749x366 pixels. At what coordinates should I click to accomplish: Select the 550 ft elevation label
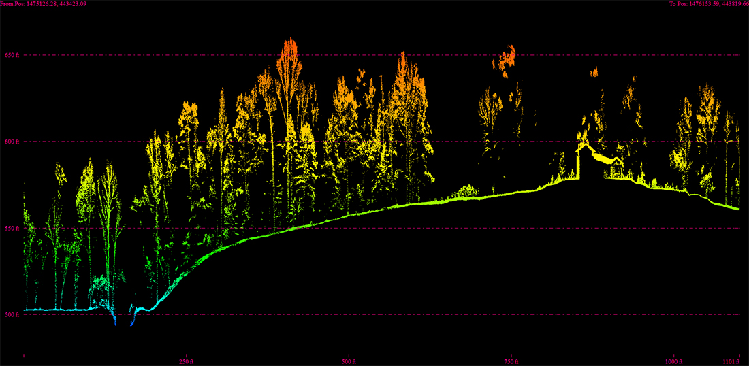click(x=12, y=228)
